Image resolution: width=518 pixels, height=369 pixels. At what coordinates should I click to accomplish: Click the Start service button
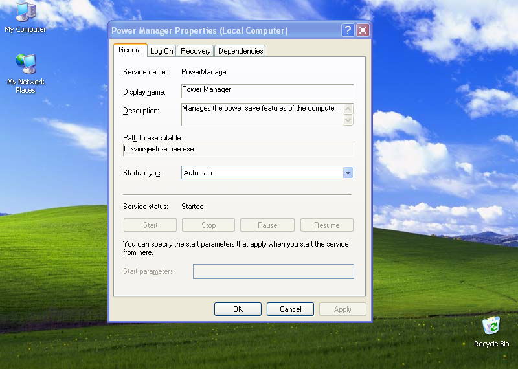(150, 225)
